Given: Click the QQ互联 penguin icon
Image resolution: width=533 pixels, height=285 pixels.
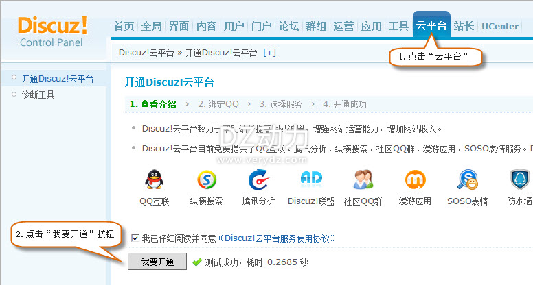Looking at the screenshot, I should (x=155, y=179).
